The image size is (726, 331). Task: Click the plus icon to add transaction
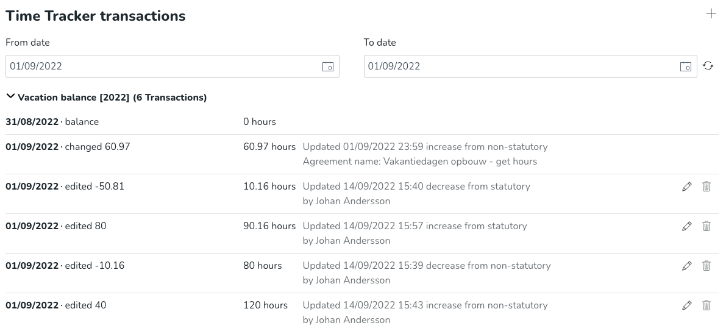pos(711,14)
